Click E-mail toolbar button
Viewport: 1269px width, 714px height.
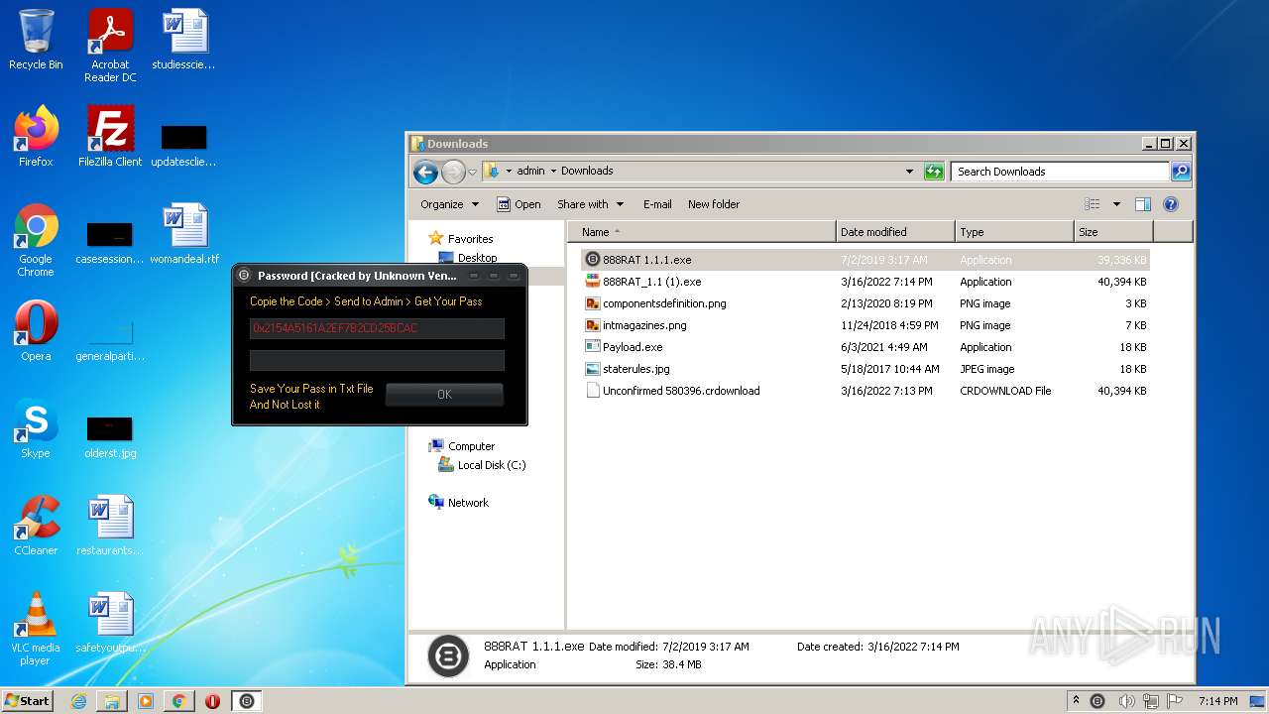[x=657, y=204]
